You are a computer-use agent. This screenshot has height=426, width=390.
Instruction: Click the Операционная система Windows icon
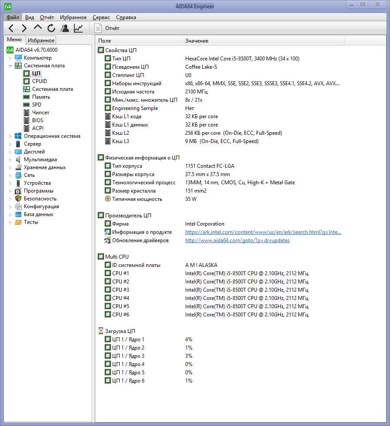click(x=18, y=136)
